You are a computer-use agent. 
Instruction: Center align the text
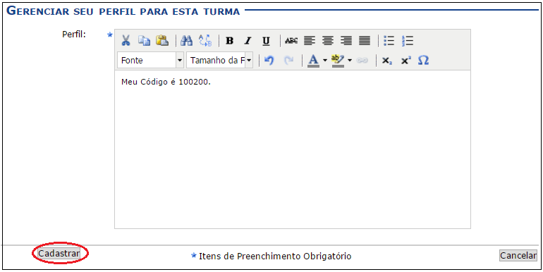point(328,41)
